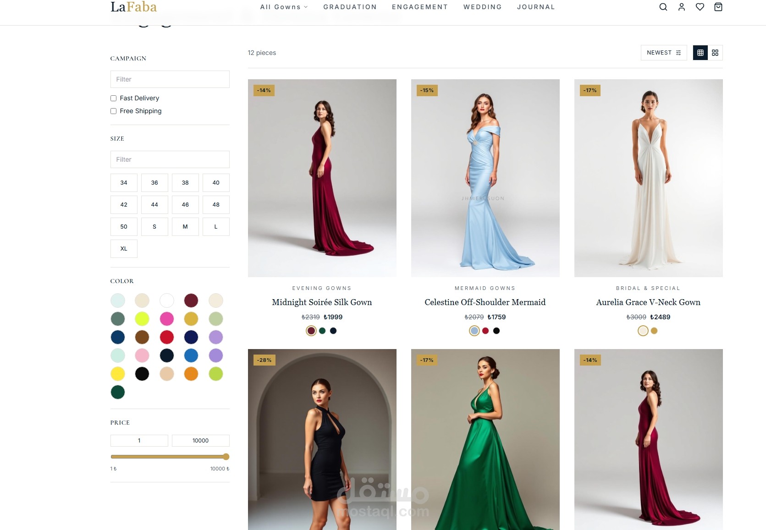
Task: Expand the All Gowns menu
Action: pos(284,7)
